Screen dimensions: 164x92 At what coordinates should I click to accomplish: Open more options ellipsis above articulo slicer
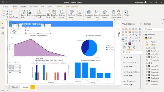[x=49, y=25]
